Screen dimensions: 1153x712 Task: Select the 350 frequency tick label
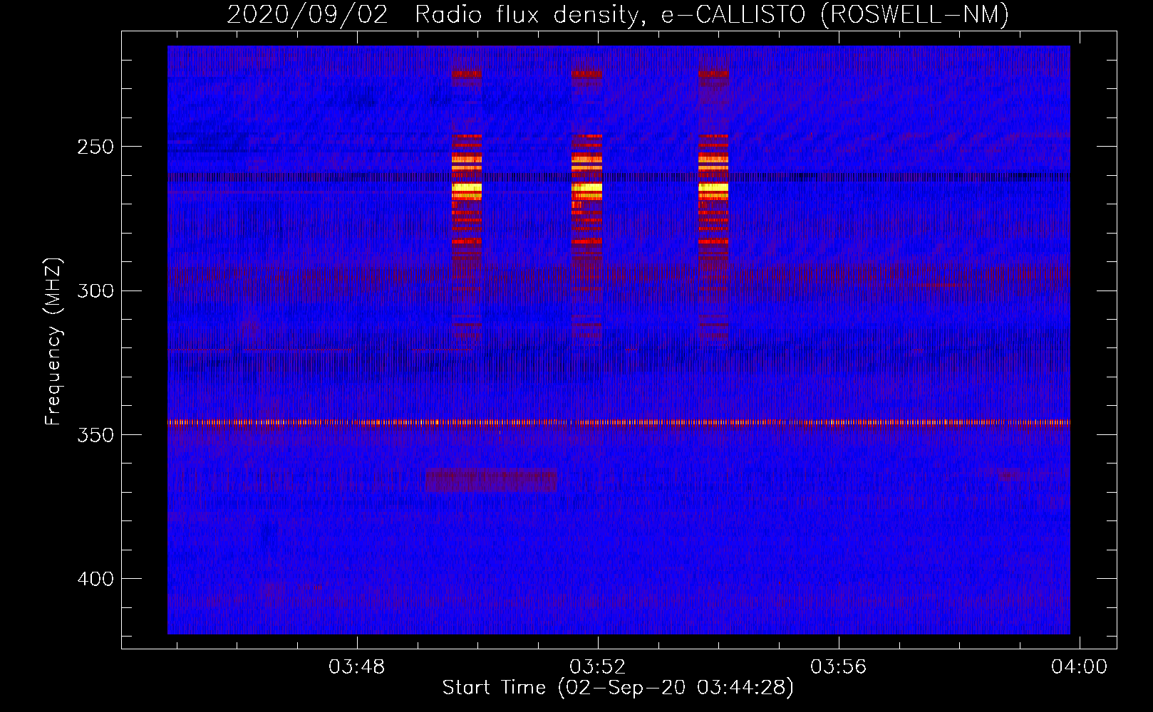tap(95, 435)
